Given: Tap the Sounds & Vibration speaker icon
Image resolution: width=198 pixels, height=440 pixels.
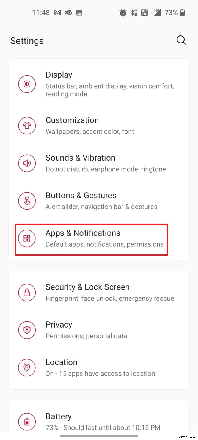Looking at the screenshot, I should click(27, 163).
